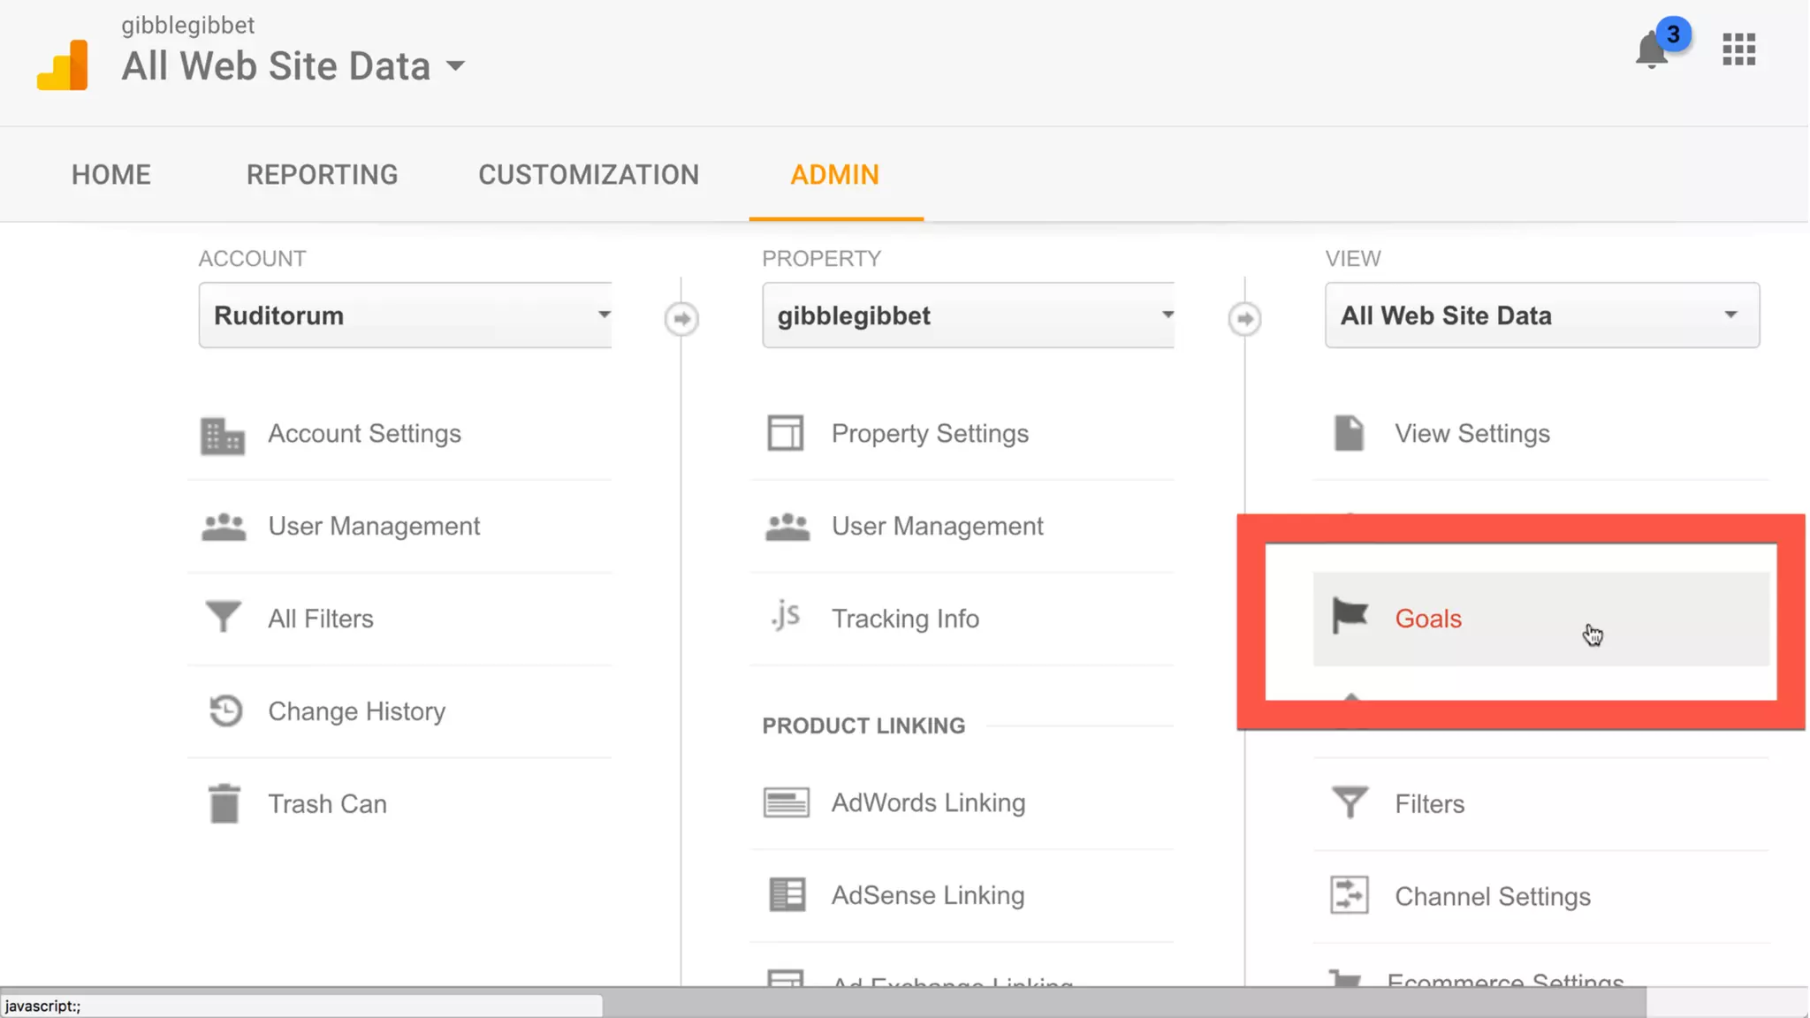The image size is (1810, 1018).
Task: Open Property Settings link
Action: click(930, 434)
